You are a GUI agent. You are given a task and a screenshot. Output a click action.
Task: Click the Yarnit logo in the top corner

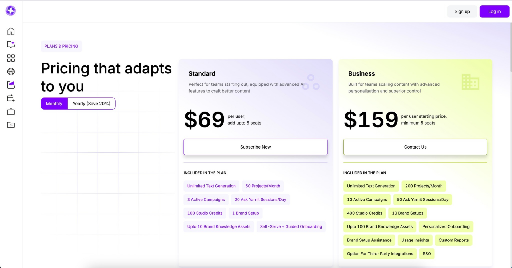pos(11,11)
